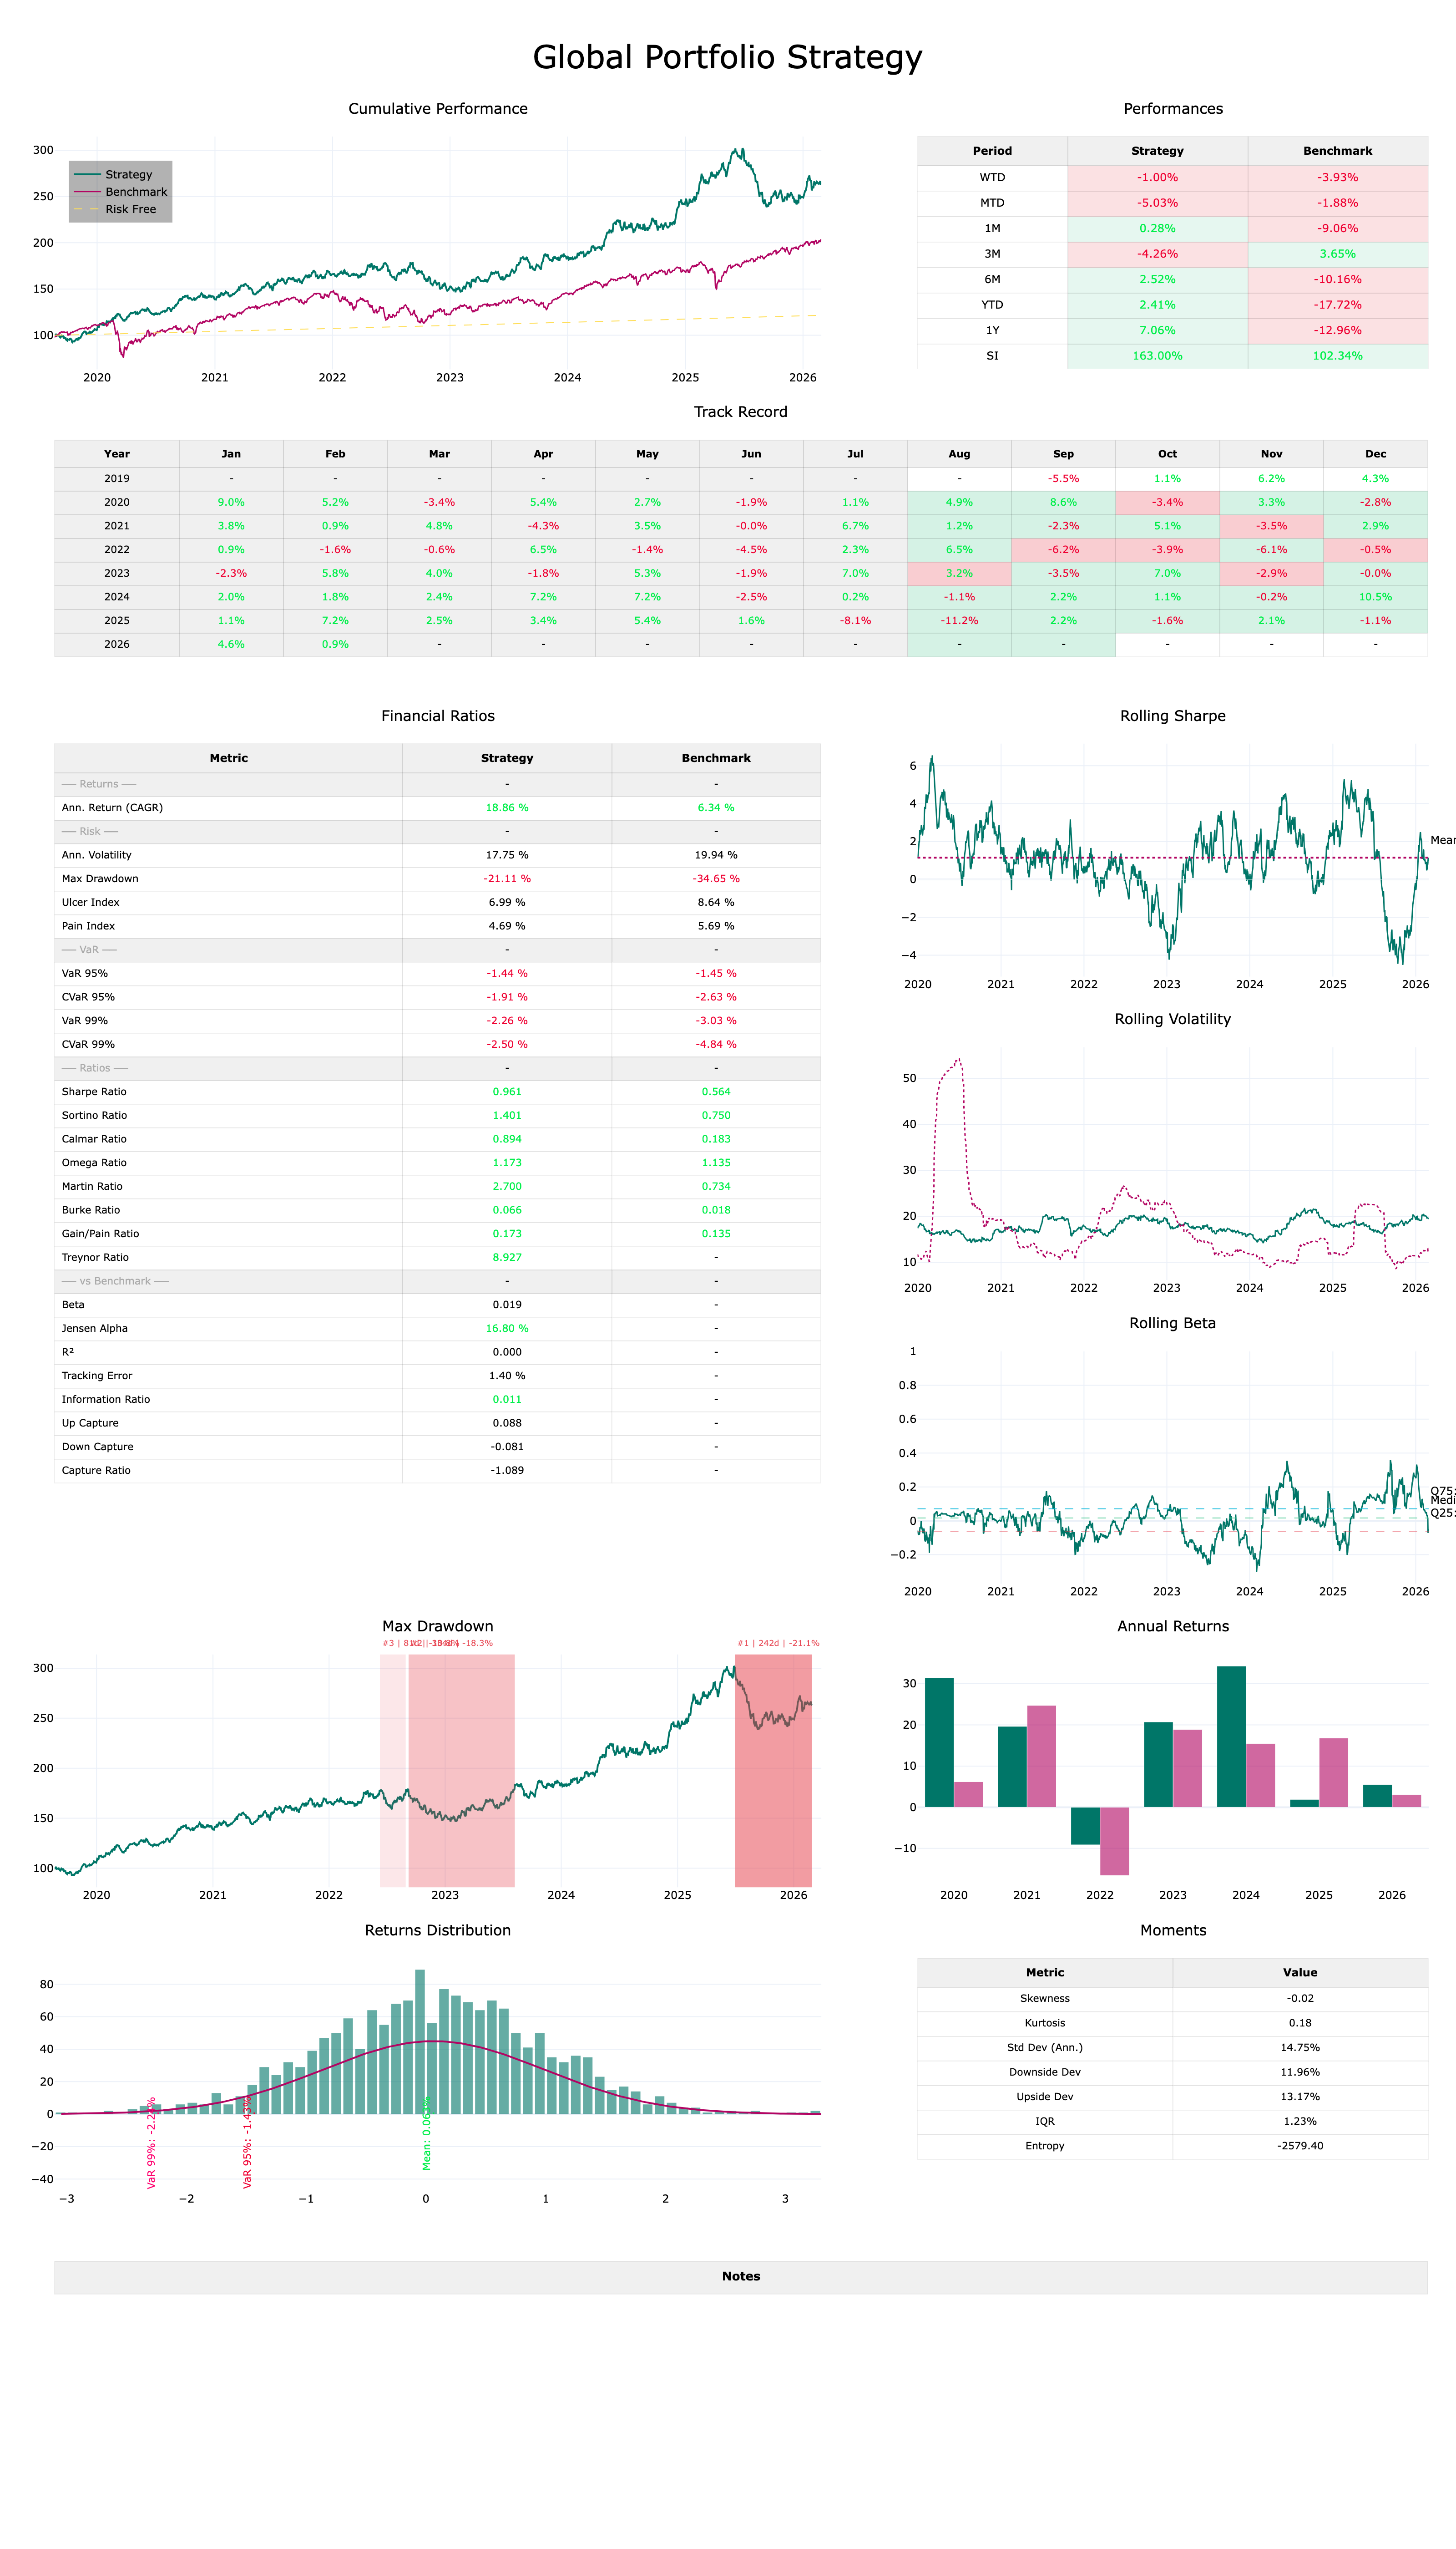Hide the Risk Free legend series
This screenshot has height=2549, width=1456.
pos(130,209)
